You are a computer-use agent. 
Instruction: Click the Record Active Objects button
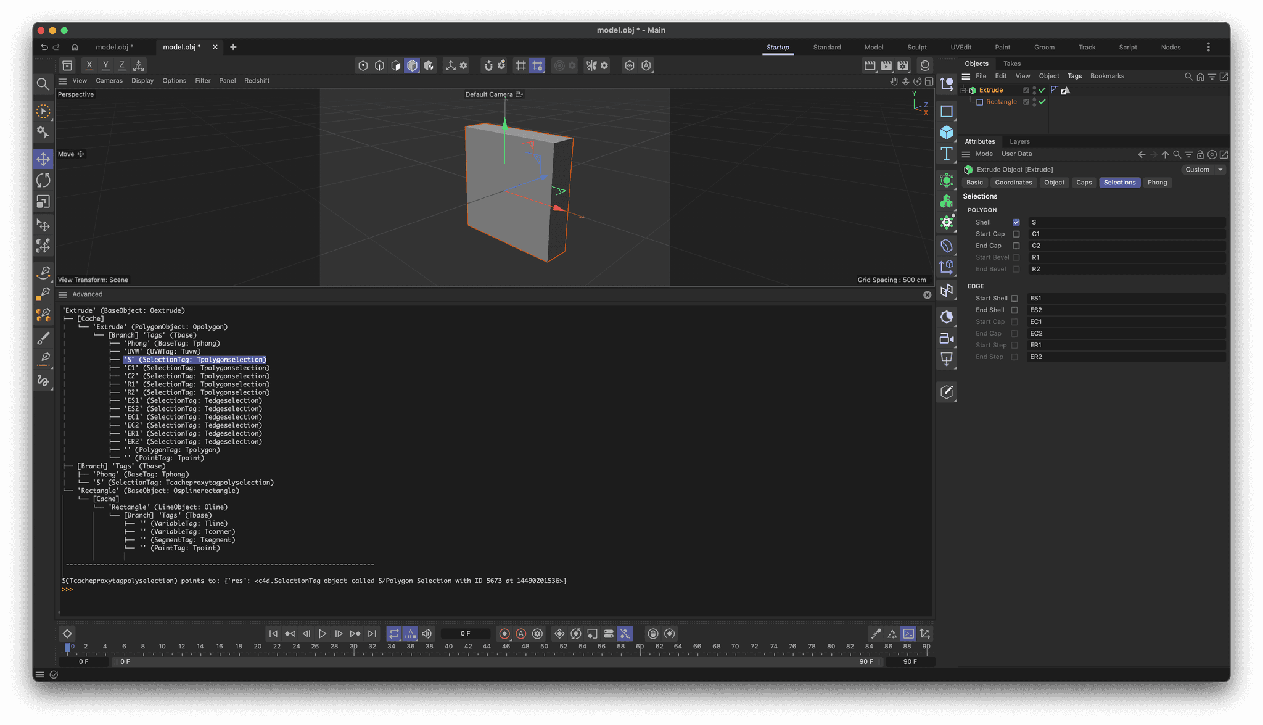click(504, 634)
